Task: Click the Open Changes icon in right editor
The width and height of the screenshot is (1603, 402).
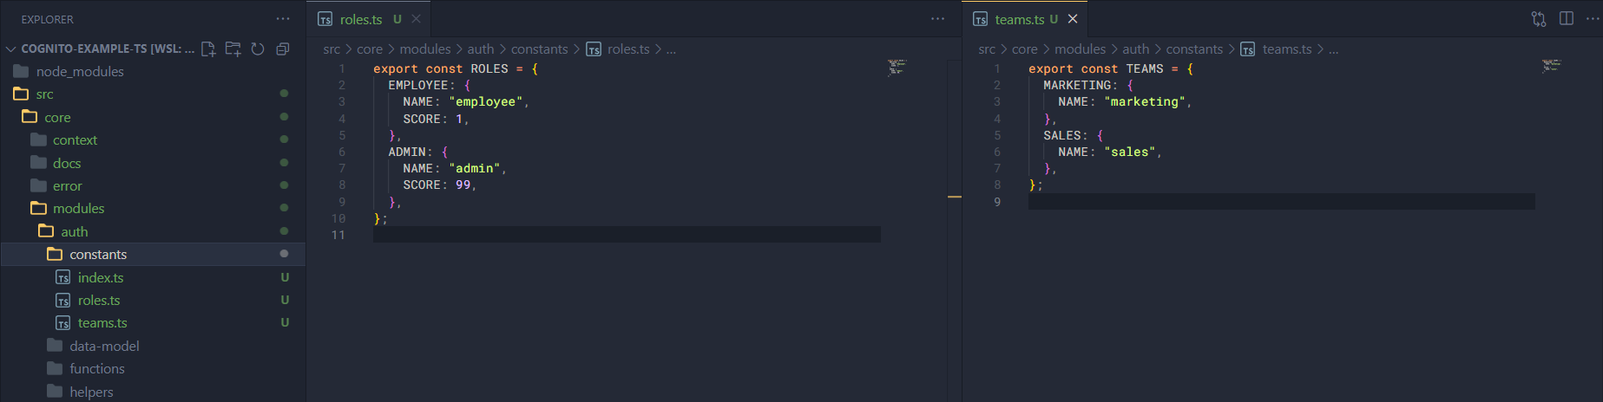Action: coord(1538,19)
